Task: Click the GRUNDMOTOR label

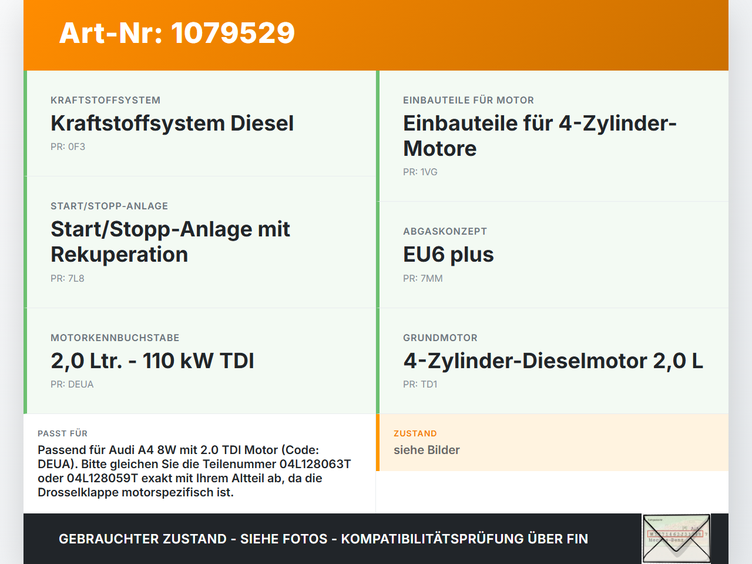Action: [x=441, y=338]
